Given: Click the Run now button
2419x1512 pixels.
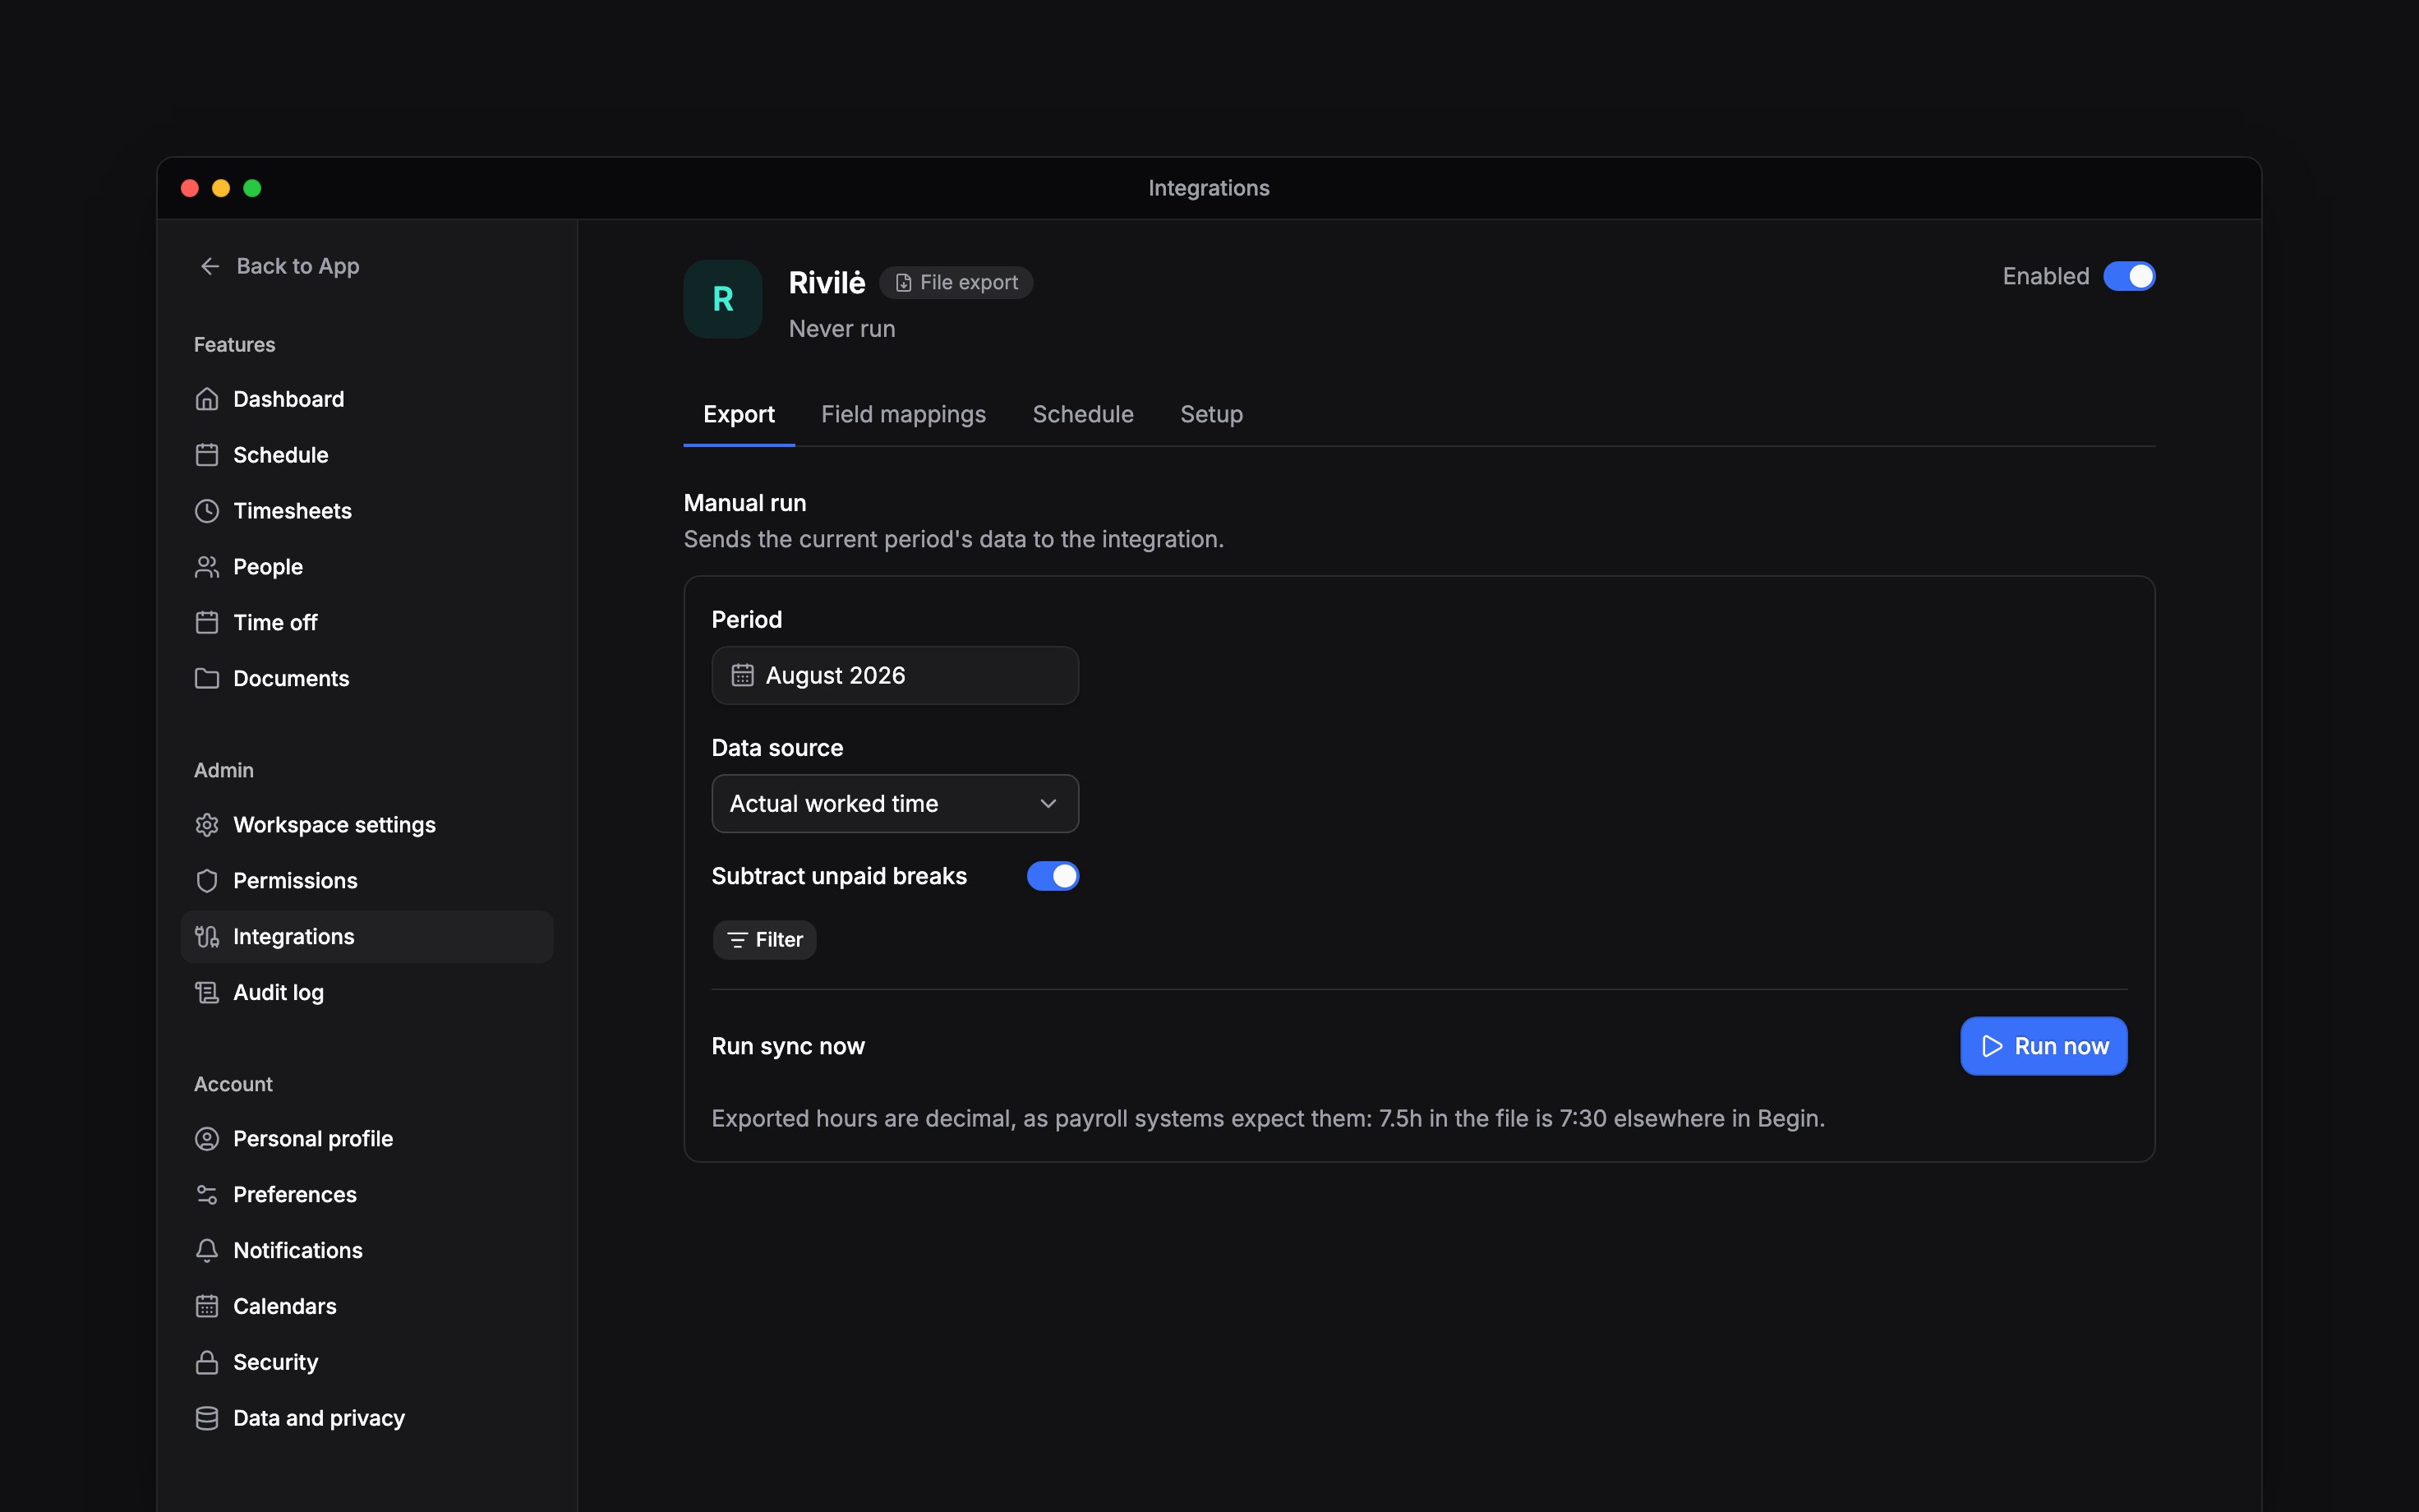Looking at the screenshot, I should [2043, 1046].
